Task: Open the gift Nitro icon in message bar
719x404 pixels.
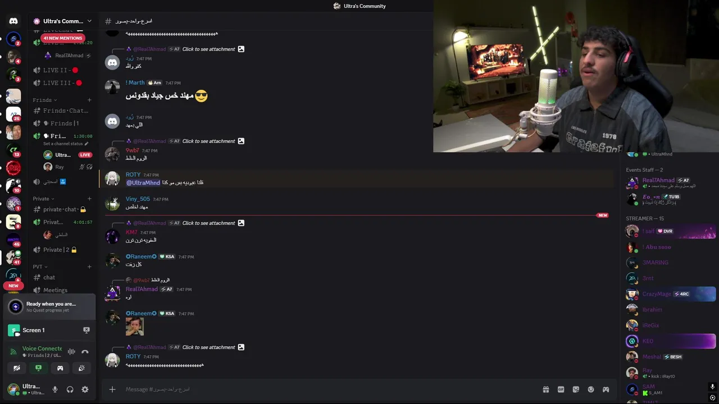Action: click(545, 389)
